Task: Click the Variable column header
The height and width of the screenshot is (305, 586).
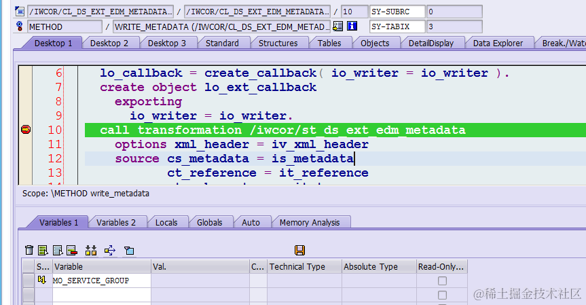Action: (102, 266)
